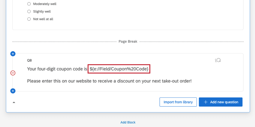Click the piped text ${e://Field/Coupon%20Code}

point(119,69)
